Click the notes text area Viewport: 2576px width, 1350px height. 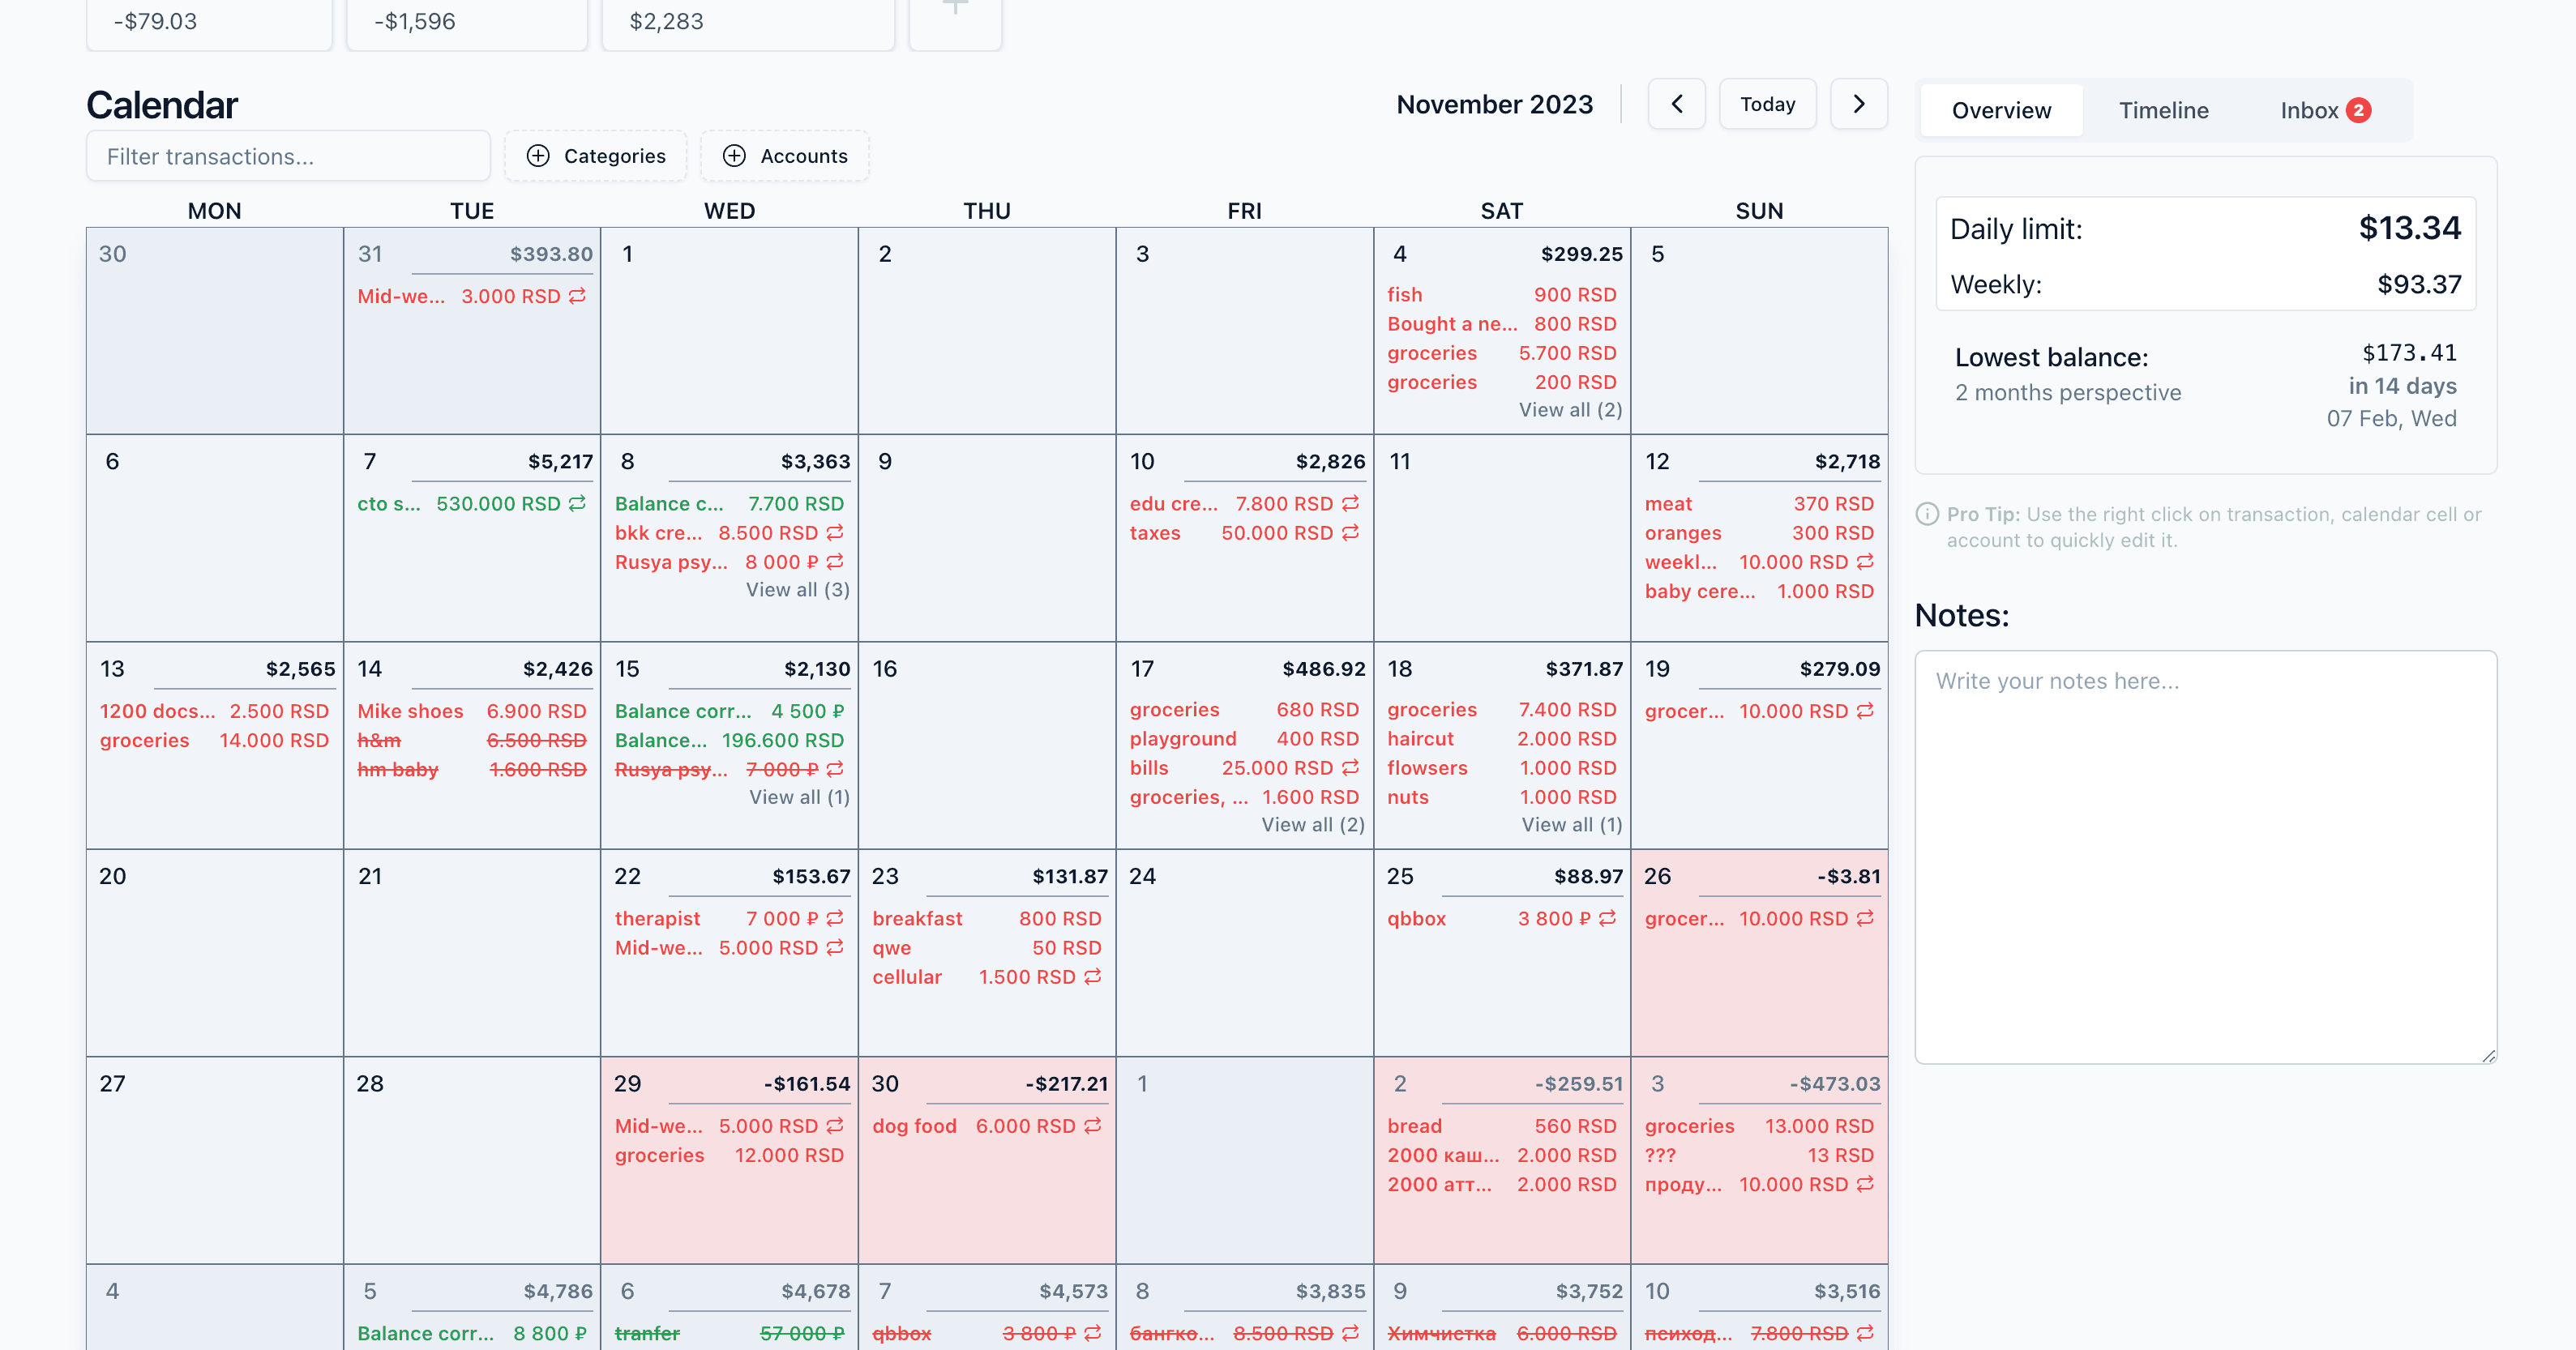pos(2205,856)
